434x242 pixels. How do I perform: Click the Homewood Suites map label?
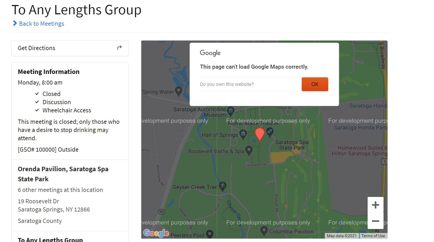(x=360, y=151)
